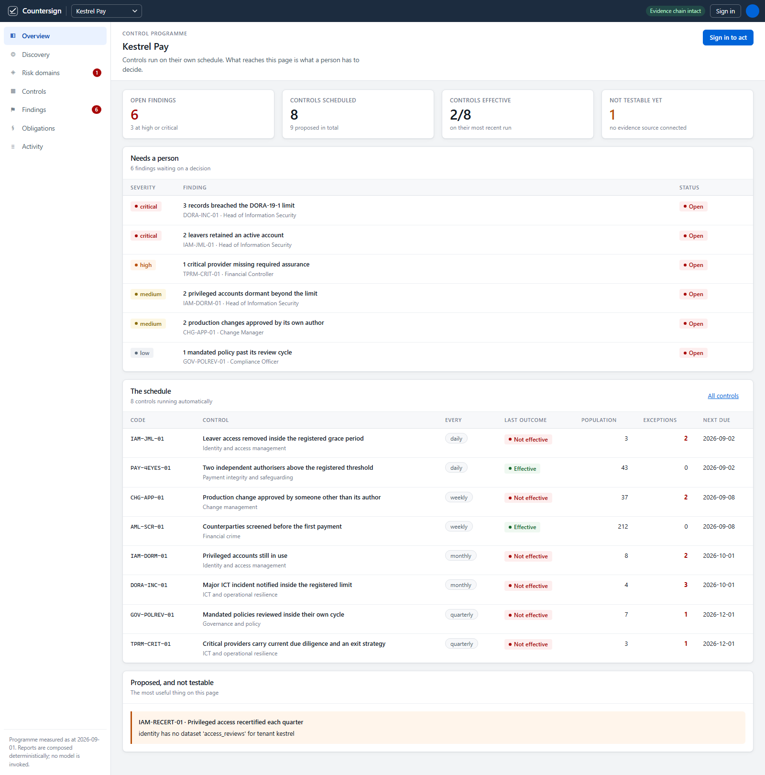The width and height of the screenshot is (765, 775).
Task: Click the Sign in to act button
Action: point(728,38)
